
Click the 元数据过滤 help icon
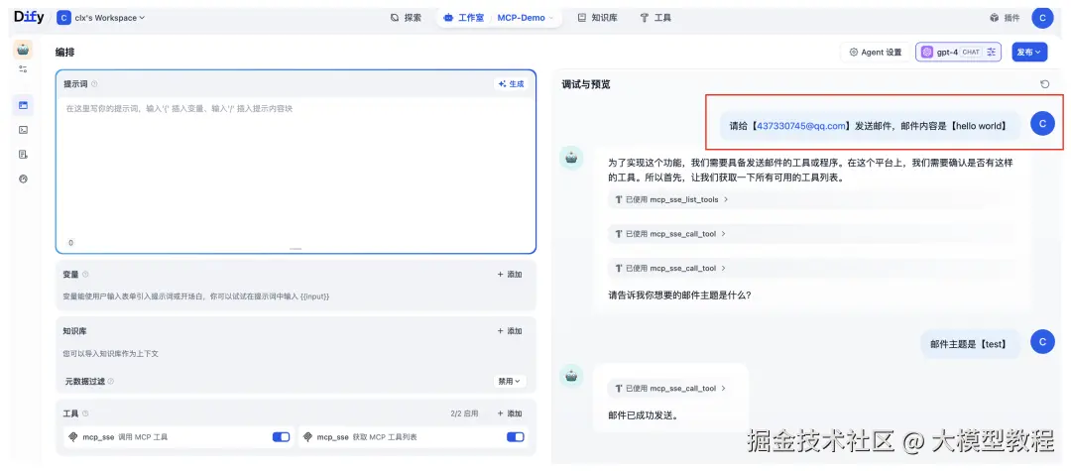pyautogui.click(x=111, y=381)
